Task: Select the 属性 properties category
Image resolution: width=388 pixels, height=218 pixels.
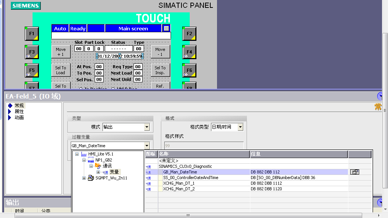Action: pyautogui.click(x=19, y=112)
